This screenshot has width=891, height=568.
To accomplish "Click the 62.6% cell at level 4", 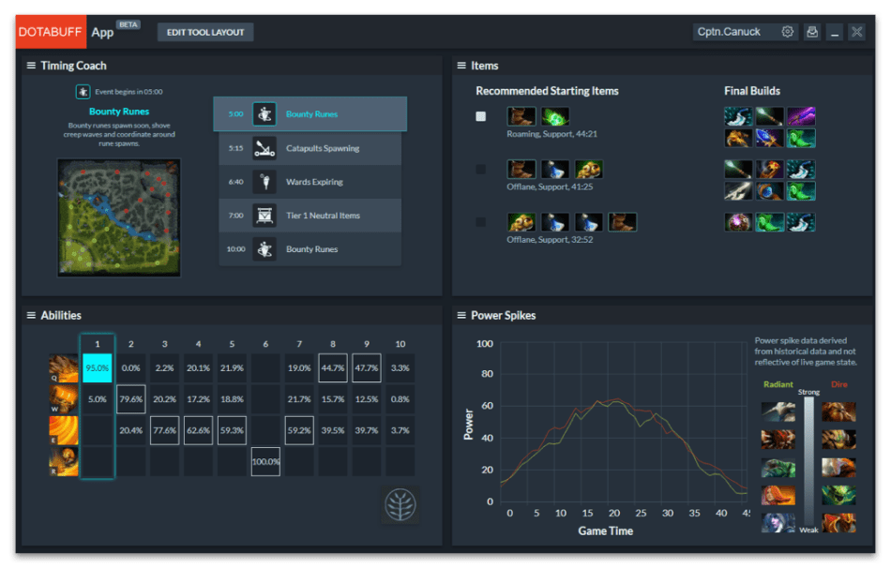I will point(198,430).
